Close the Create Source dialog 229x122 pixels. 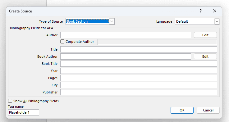click(214, 11)
